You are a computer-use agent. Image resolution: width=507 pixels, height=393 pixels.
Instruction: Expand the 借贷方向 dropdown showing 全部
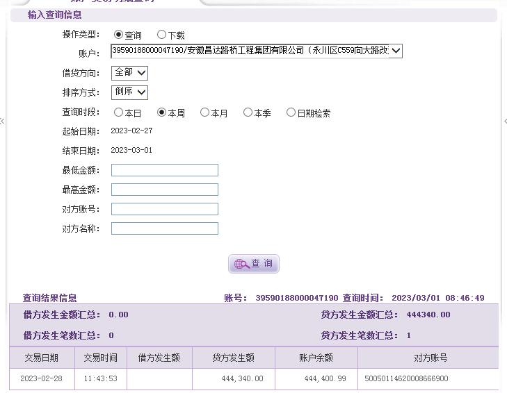point(129,73)
